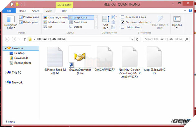Open the Share ribbon tab

(35, 10)
